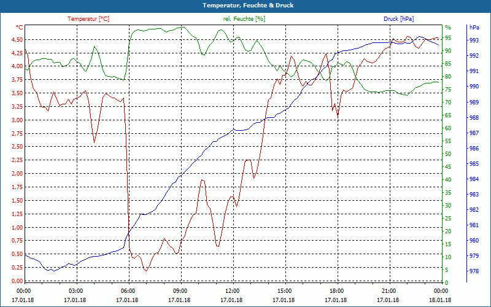Click the 75 humidity tick label
Screen dimensions: 491x307
448,90
